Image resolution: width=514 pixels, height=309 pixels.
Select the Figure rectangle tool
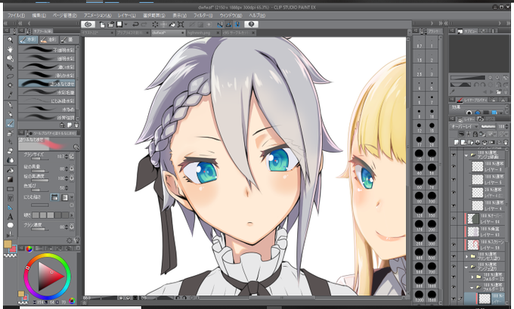point(10,189)
